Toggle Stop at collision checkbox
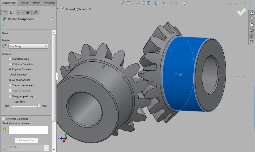 pyautogui.click(x=10, y=91)
